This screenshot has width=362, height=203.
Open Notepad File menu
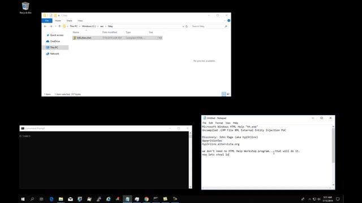[204, 123]
